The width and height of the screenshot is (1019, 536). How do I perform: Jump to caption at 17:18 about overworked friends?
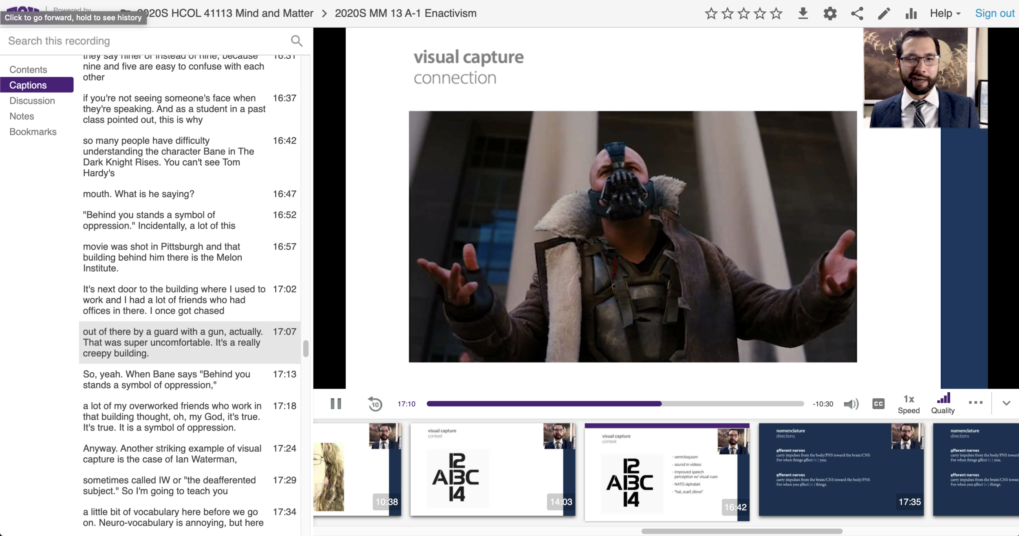190,417
